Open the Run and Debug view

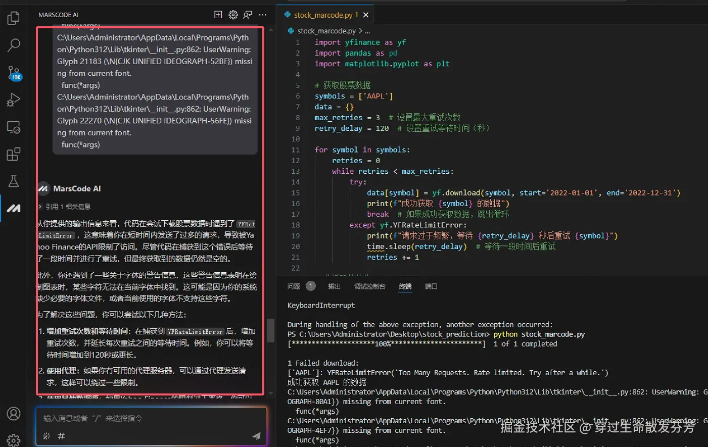pos(14,100)
